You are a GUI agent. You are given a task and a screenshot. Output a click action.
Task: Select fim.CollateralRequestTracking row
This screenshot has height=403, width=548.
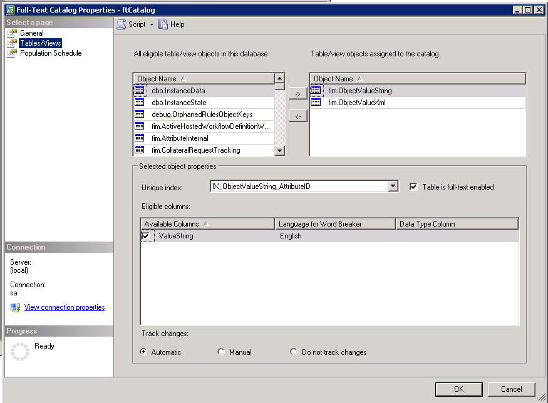click(x=204, y=150)
